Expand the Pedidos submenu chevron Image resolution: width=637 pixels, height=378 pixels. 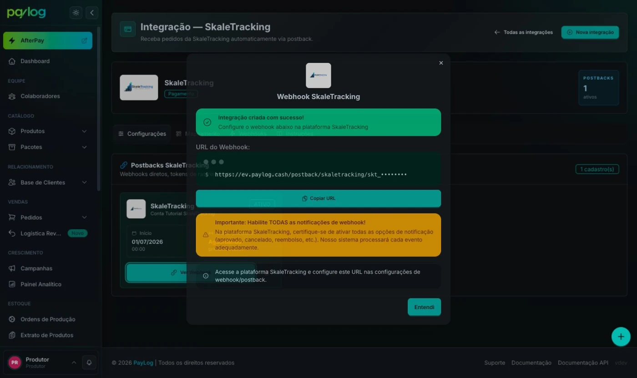(84, 217)
